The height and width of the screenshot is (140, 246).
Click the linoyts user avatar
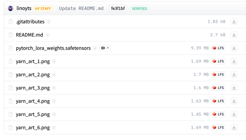click(x=11, y=9)
